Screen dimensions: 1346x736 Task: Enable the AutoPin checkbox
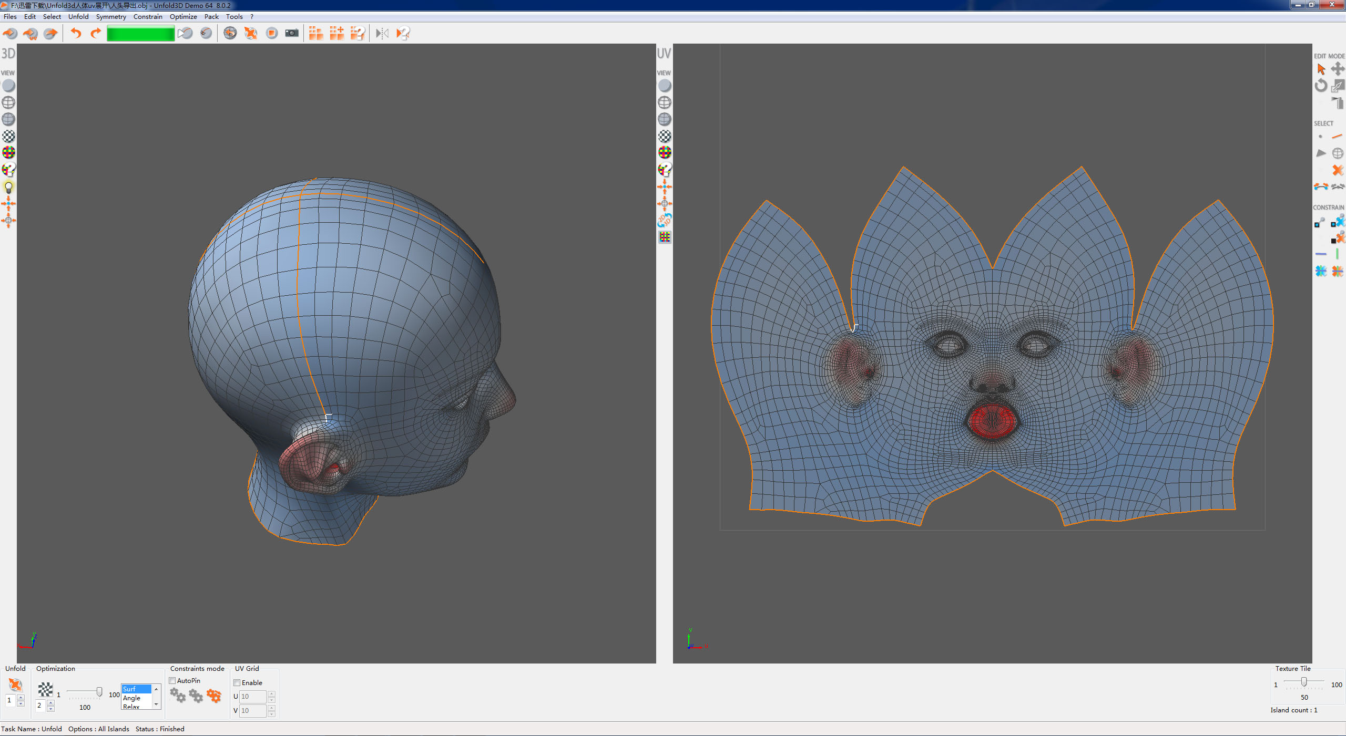click(x=172, y=681)
